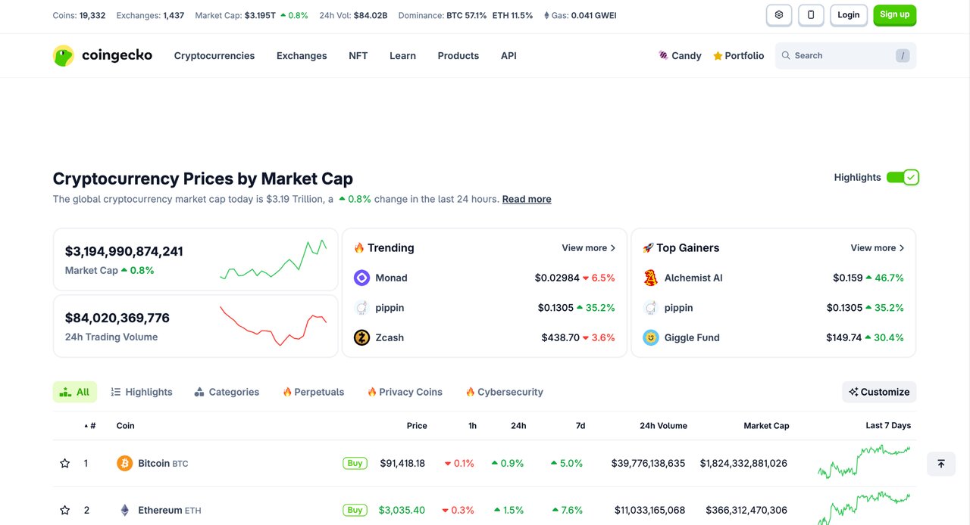Toggle the Highlights switch off

click(903, 177)
